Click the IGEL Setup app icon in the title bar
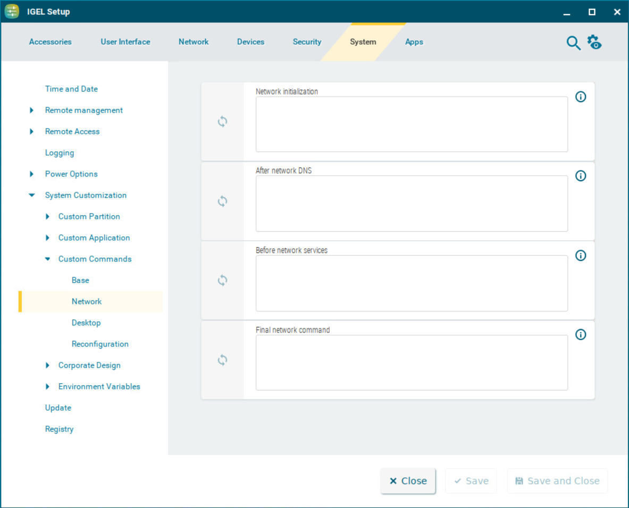Screen dimensions: 629x508 12,12
